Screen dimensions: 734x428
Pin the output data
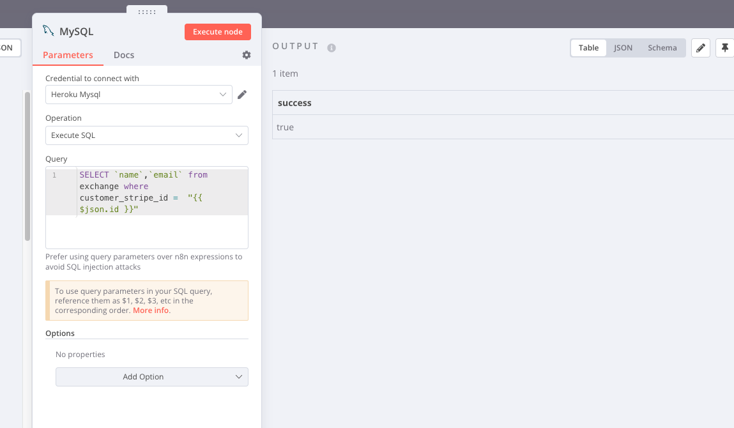(724, 48)
